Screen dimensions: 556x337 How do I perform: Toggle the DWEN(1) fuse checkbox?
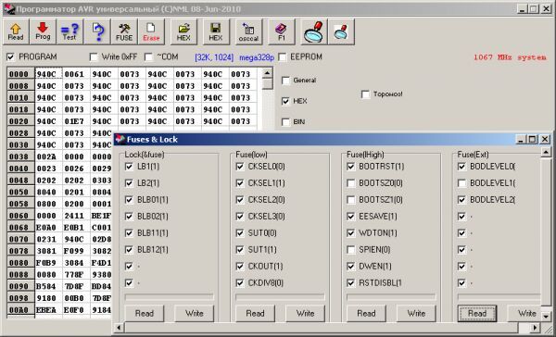coord(351,266)
